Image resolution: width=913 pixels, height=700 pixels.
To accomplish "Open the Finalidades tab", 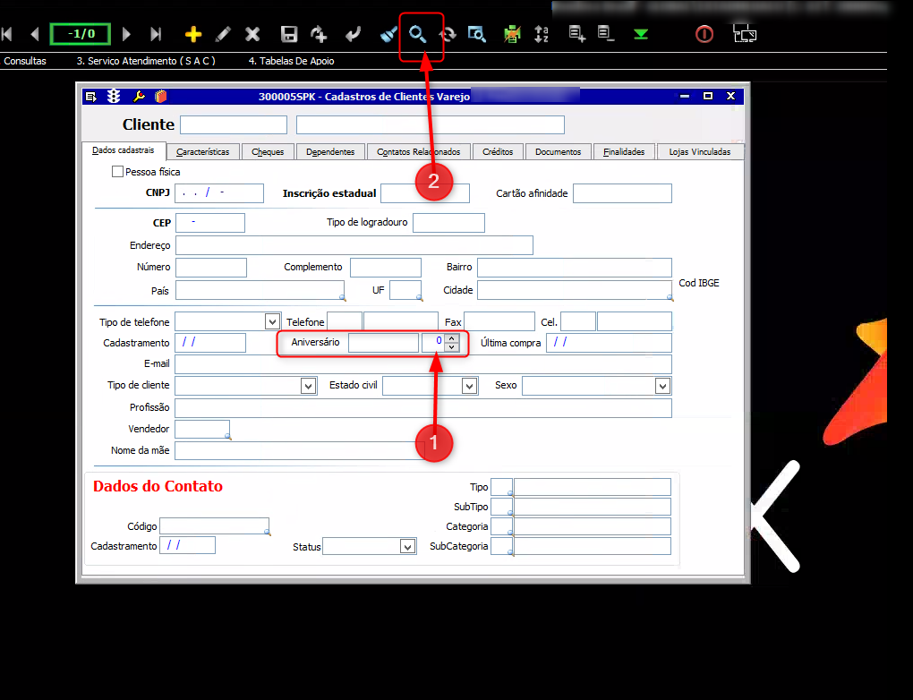I will tap(624, 151).
